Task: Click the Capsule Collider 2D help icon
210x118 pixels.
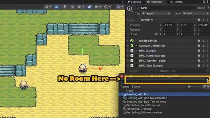Action: 199,46
